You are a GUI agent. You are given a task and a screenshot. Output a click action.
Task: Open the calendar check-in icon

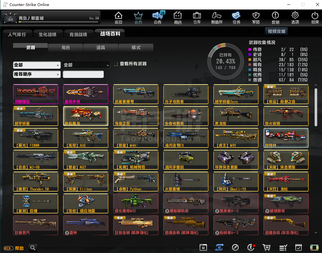coord(298,248)
